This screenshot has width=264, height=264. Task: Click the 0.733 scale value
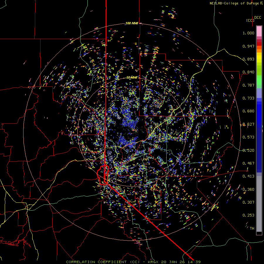point(248,98)
